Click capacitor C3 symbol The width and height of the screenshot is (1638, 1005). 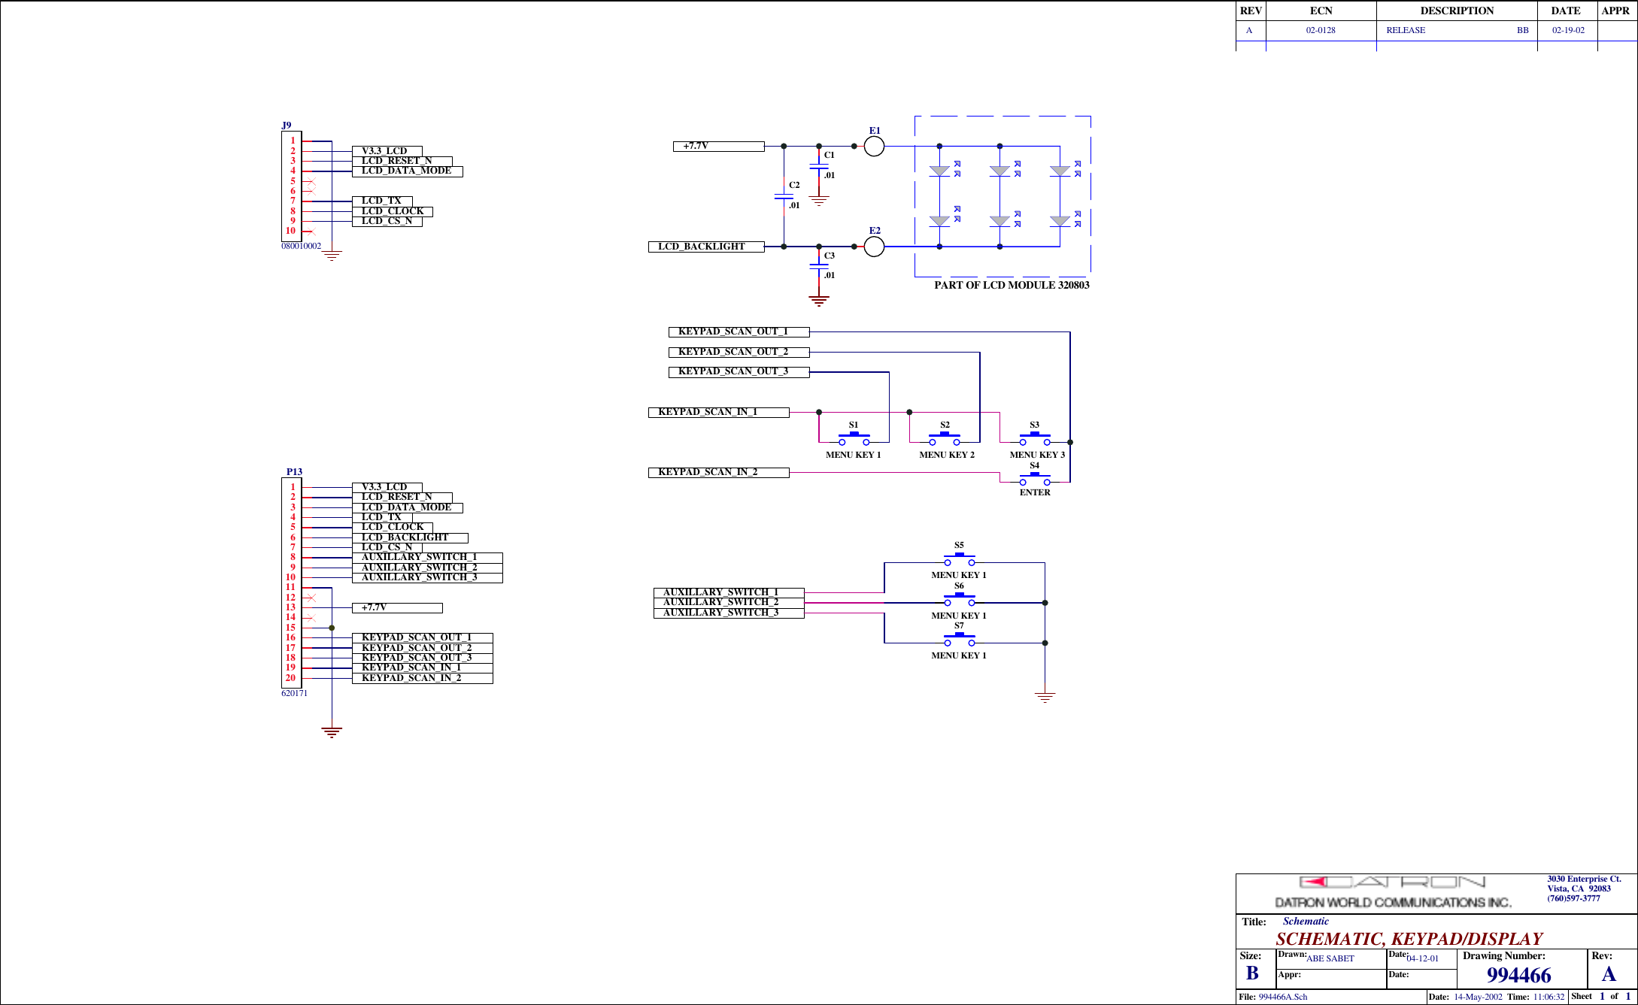(819, 266)
